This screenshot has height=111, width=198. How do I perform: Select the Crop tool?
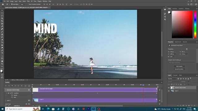(x=2, y=21)
